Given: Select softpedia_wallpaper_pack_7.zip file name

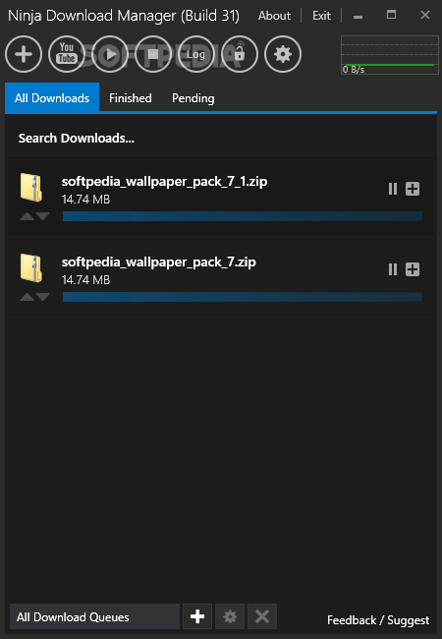Looking at the screenshot, I should (x=159, y=262).
